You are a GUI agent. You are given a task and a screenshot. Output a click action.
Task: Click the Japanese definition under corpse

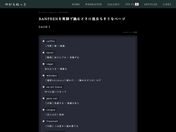[54, 115]
